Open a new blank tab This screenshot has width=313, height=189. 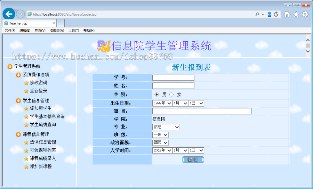61,23
